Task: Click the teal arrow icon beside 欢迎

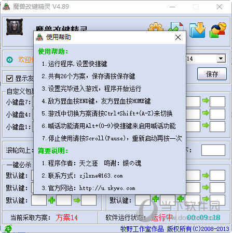Action: pos(9,60)
